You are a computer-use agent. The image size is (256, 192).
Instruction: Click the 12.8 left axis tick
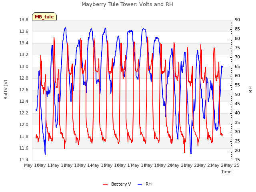(24, 78)
